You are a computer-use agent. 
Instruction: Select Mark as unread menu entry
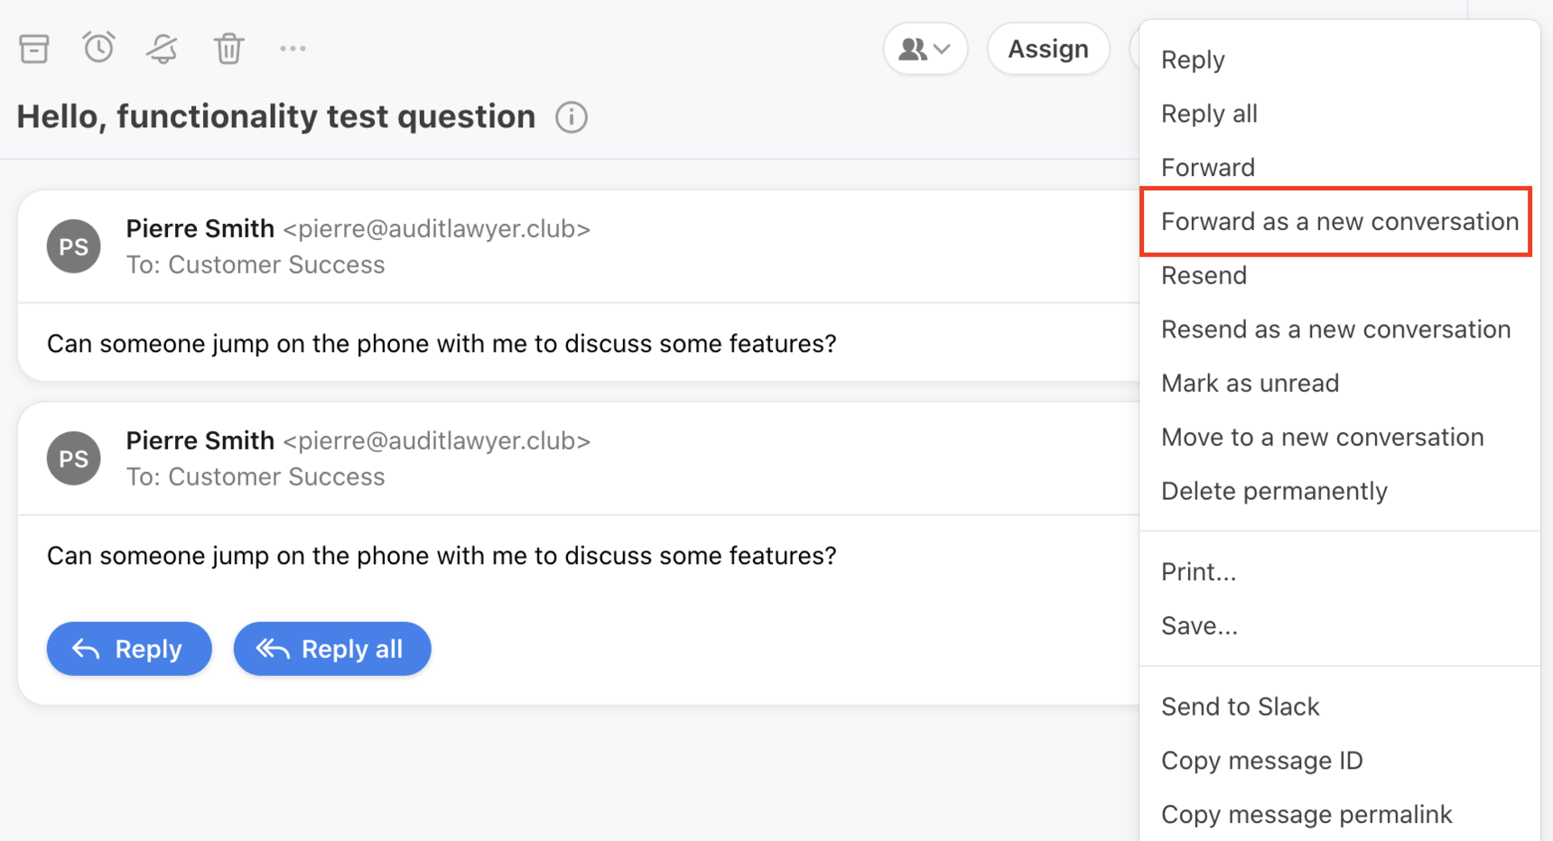pyautogui.click(x=1251, y=384)
